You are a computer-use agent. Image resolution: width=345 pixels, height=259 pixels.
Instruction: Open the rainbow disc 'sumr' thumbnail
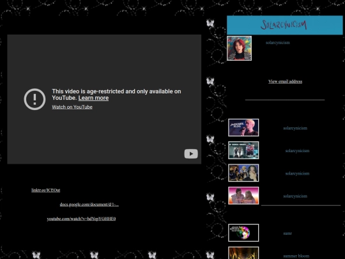click(243, 233)
